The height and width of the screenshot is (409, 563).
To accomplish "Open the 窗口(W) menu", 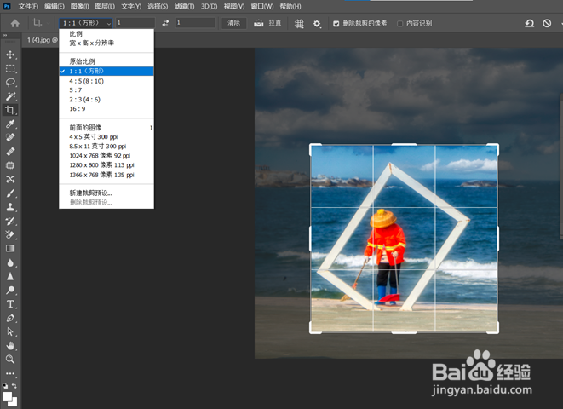I will point(262,7).
